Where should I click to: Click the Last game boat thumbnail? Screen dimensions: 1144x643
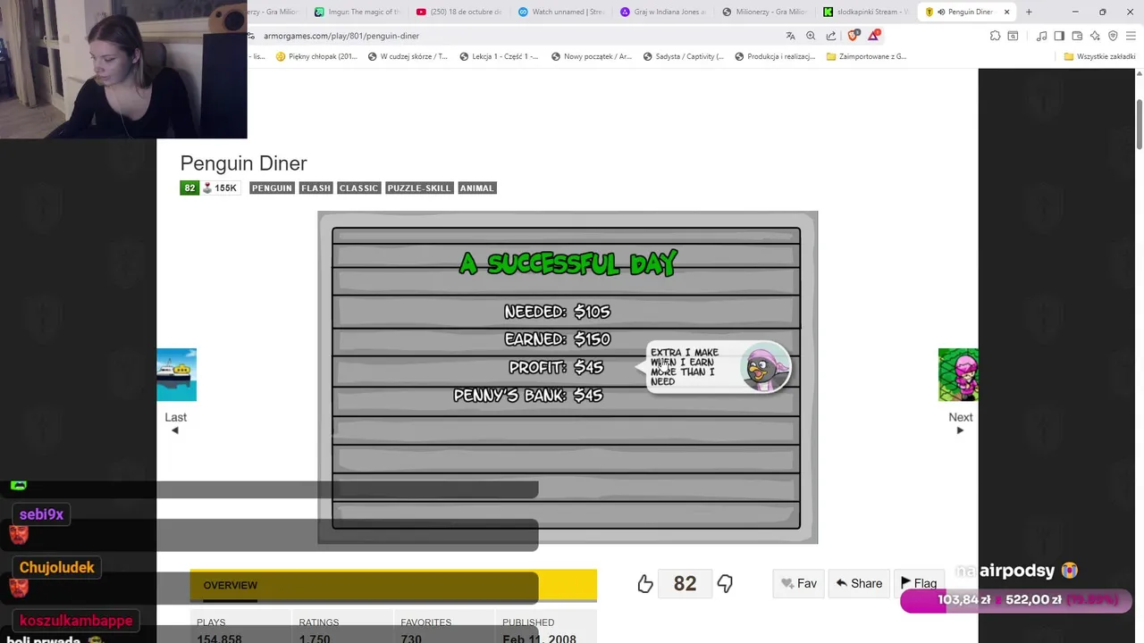tap(177, 375)
